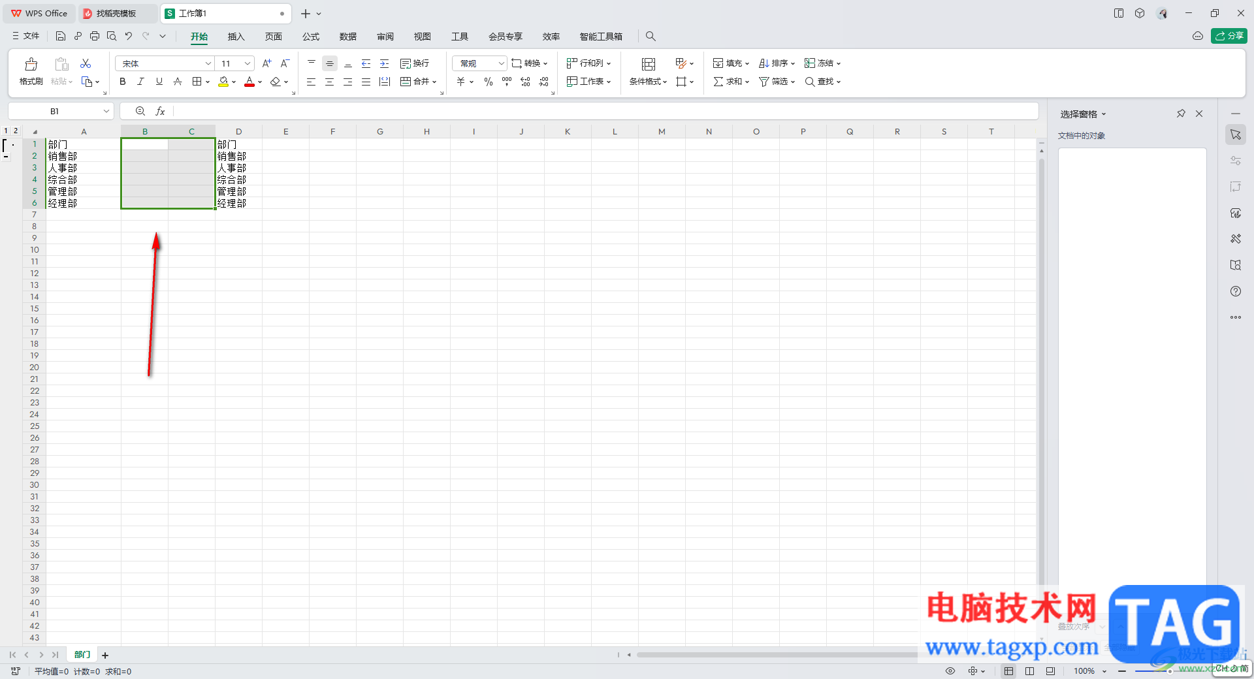This screenshot has height=679, width=1254.
Task: Decrease font size with A- icon
Action: (285, 63)
